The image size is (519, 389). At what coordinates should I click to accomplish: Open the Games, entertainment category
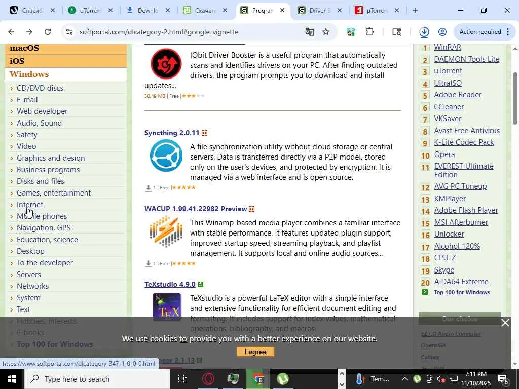(54, 193)
